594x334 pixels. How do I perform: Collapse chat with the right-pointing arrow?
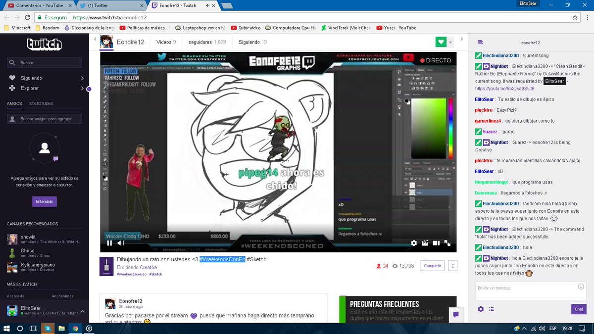click(462, 39)
